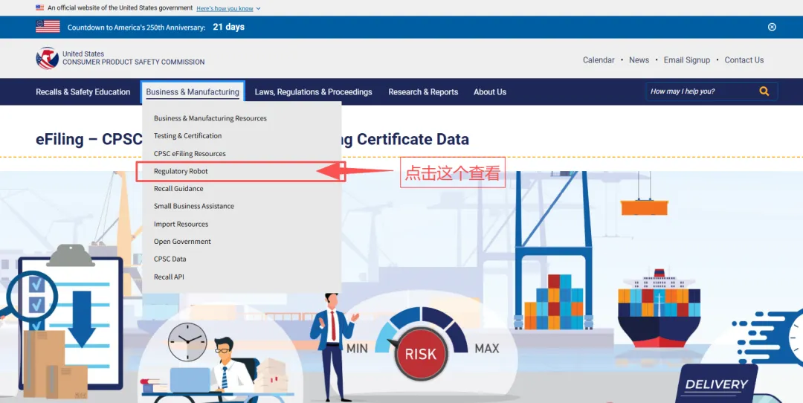This screenshot has height=403, width=803.
Task: Select Open Government entry
Action: [x=182, y=241]
